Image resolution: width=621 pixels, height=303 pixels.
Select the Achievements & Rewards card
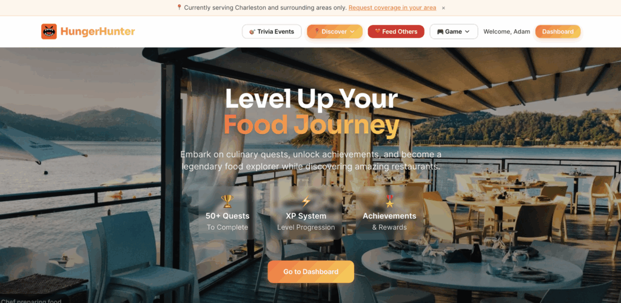(390, 213)
